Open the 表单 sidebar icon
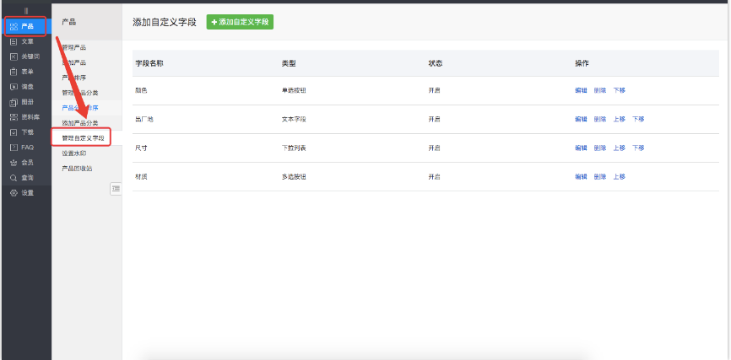This screenshot has height=360, width=731. pos(14,72)
